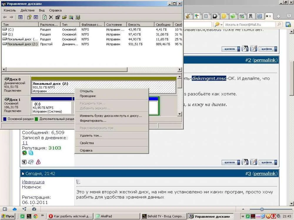Viewport: 294px width, 220px height.
Task: Click the search magnifier button in browser
Action: tap(279, 24)
